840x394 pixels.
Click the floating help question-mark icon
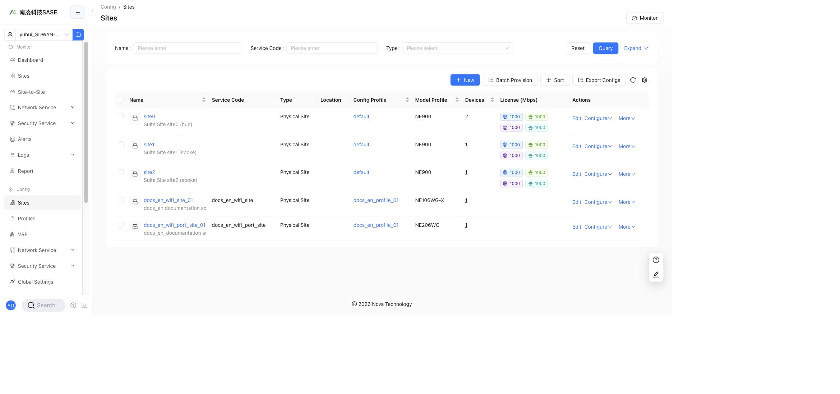[656, 260]
